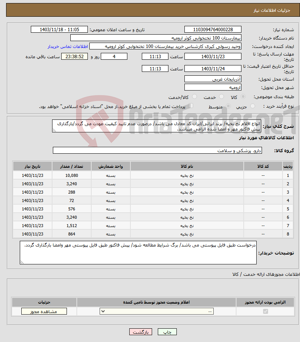The image size is (300, 342).
Task: Click price validity date 1403/11/24 field
Action: (213, 69)
